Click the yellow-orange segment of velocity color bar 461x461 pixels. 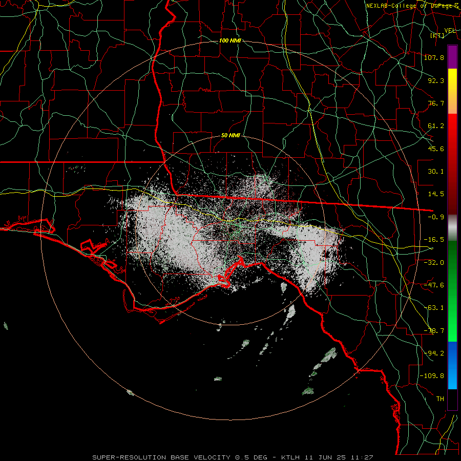452,91
